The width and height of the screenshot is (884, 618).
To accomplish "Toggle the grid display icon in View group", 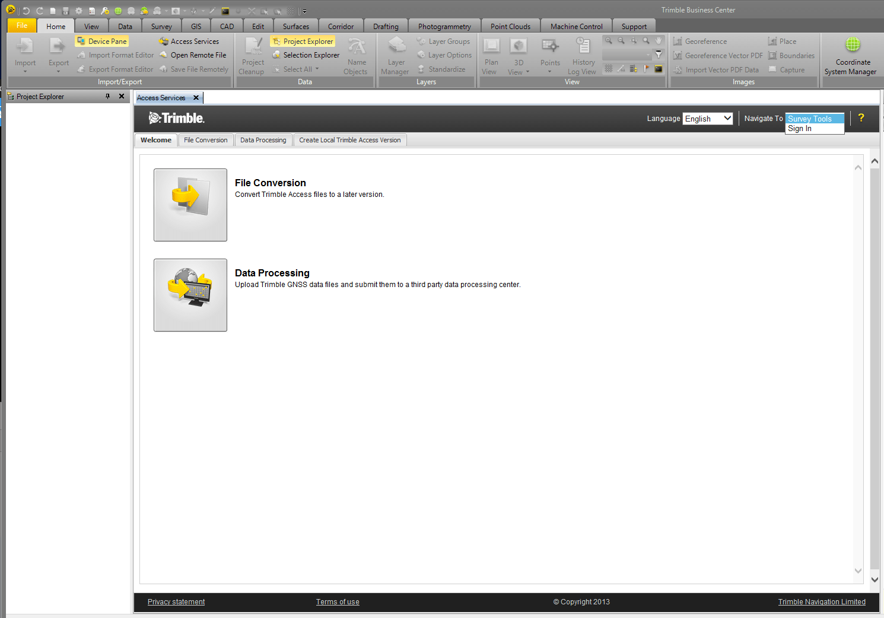I will (609, 69).
